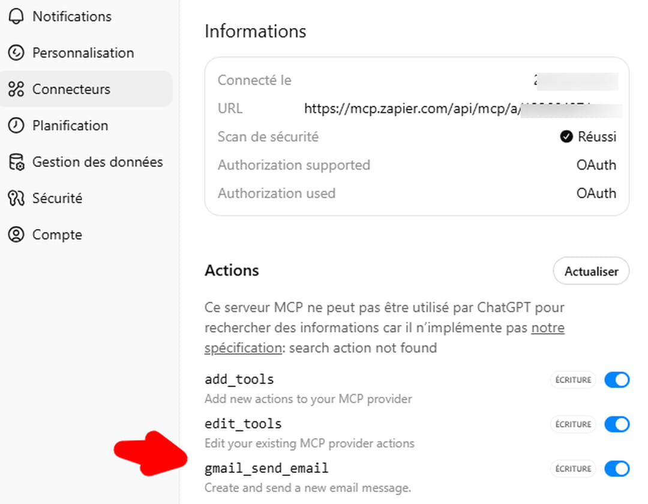The width and height of the screenshot is (648, 504).
Task: Go to the Compte settings page
Action: point(57,235)
